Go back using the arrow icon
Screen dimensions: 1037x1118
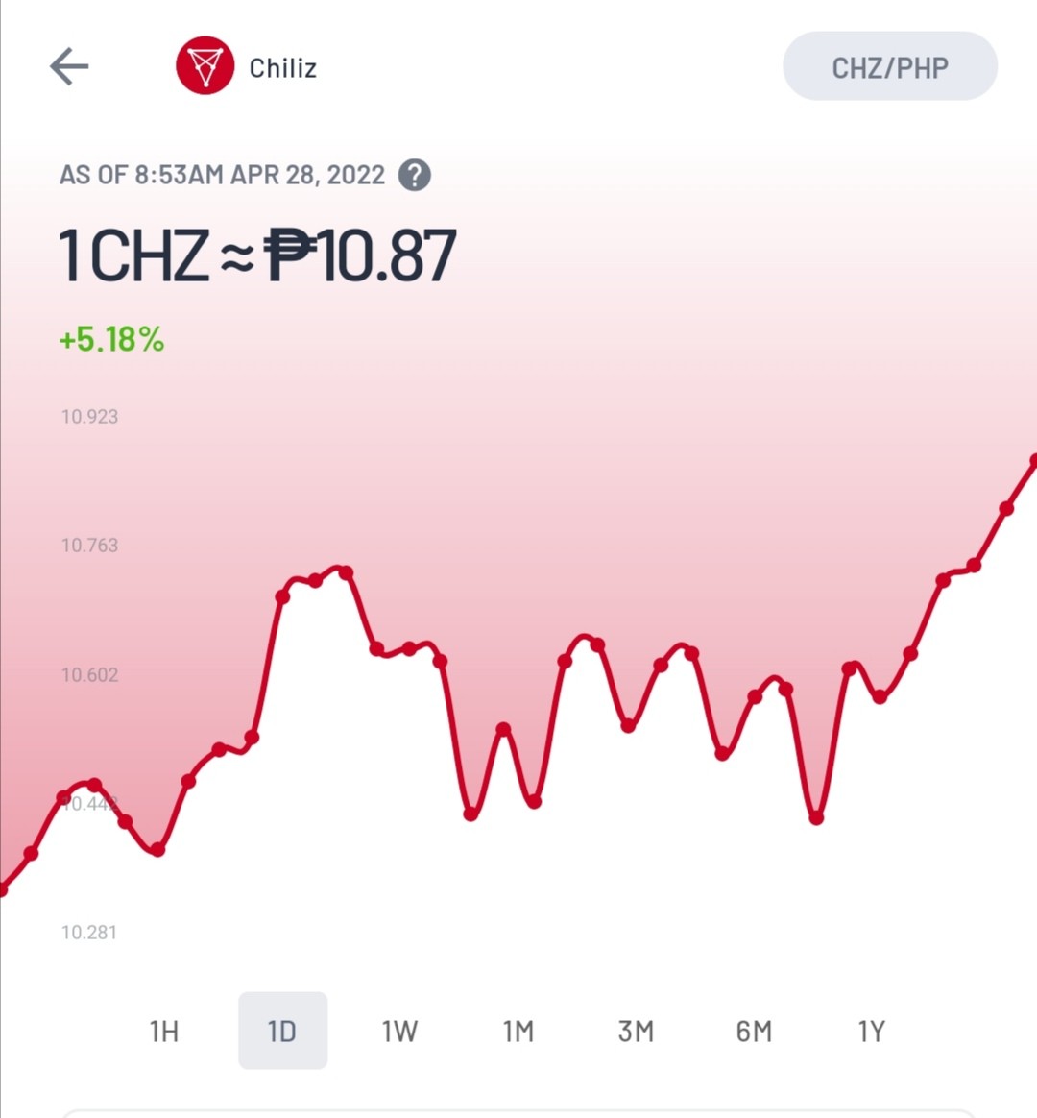click(69, 66)
